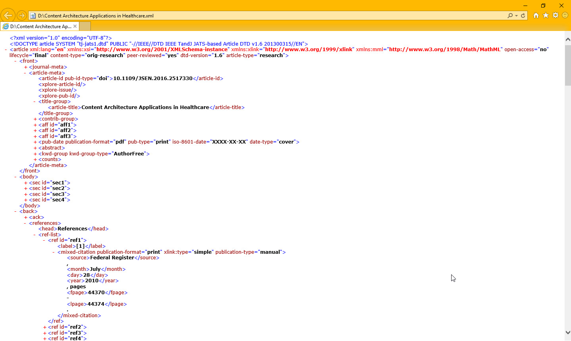Close the Content Architecture tab
This screenshot has width=571, height=341.
[x=75, y=26]
